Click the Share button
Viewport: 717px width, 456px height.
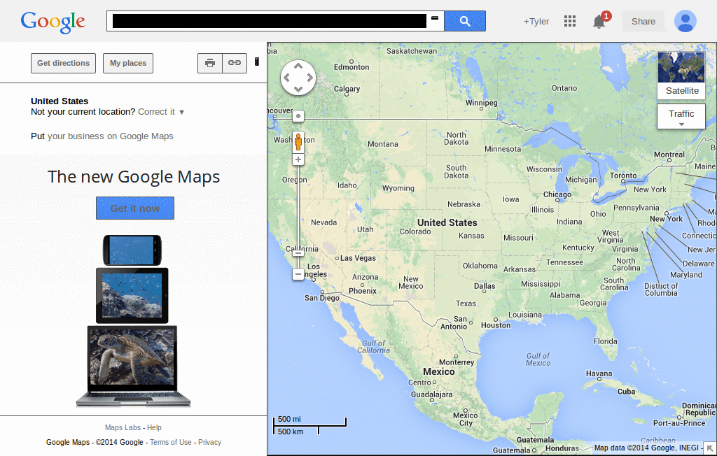pos(643,22)
